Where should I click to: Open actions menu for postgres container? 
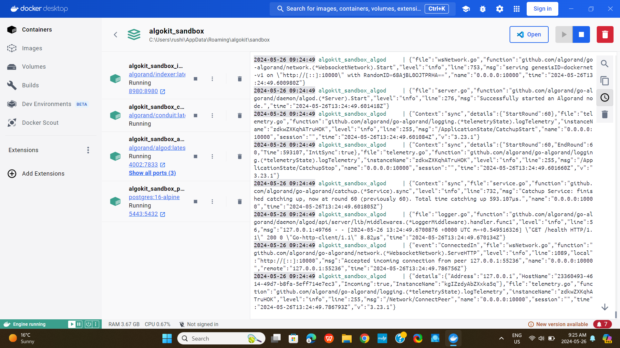pyautogui.click(x=212, y=202)
